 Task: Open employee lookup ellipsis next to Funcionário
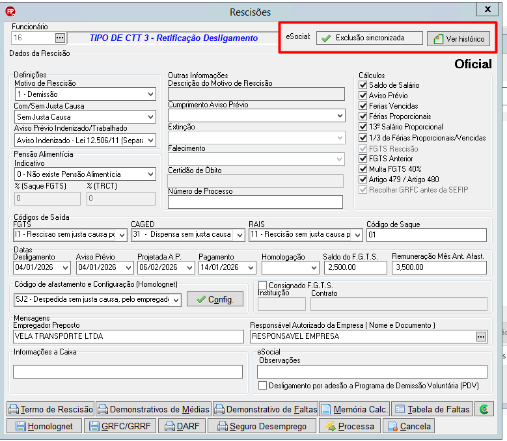[x=60, y=38]
